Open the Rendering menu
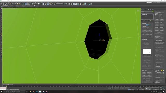 pos(34,2)
